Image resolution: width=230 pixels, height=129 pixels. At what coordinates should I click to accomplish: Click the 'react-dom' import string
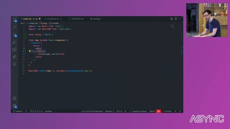[64, 29]
